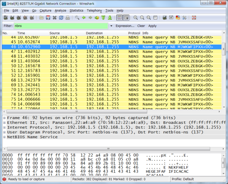Go forward in packet history

[x=90, y=18]
